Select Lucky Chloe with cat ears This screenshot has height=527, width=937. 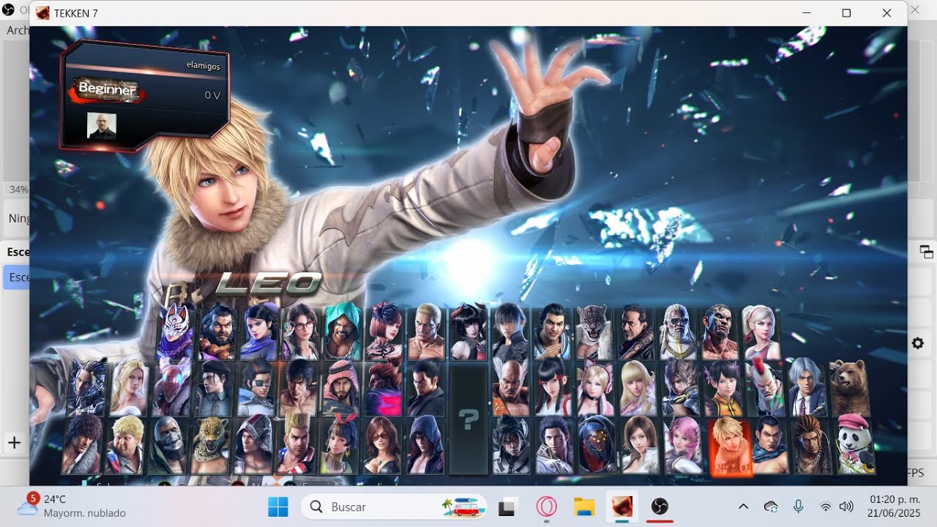coord(596,388)
